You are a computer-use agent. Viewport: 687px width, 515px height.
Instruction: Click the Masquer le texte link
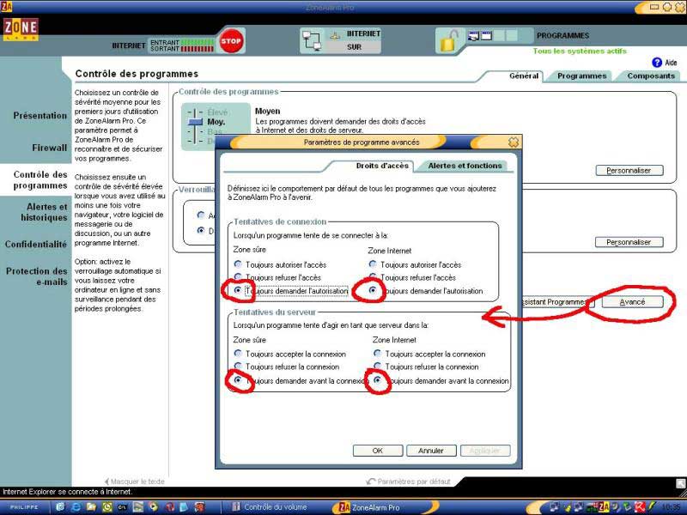pyautogui.click(x=137, y=482)
